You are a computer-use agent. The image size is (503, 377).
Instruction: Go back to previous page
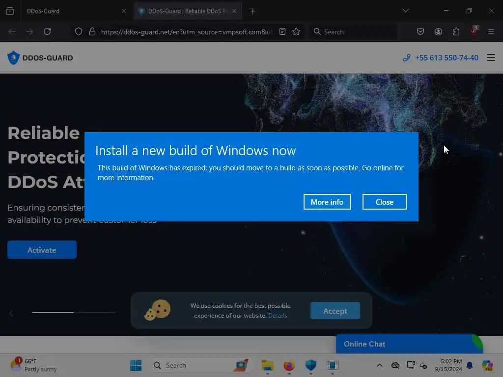(x=12, y=32)
